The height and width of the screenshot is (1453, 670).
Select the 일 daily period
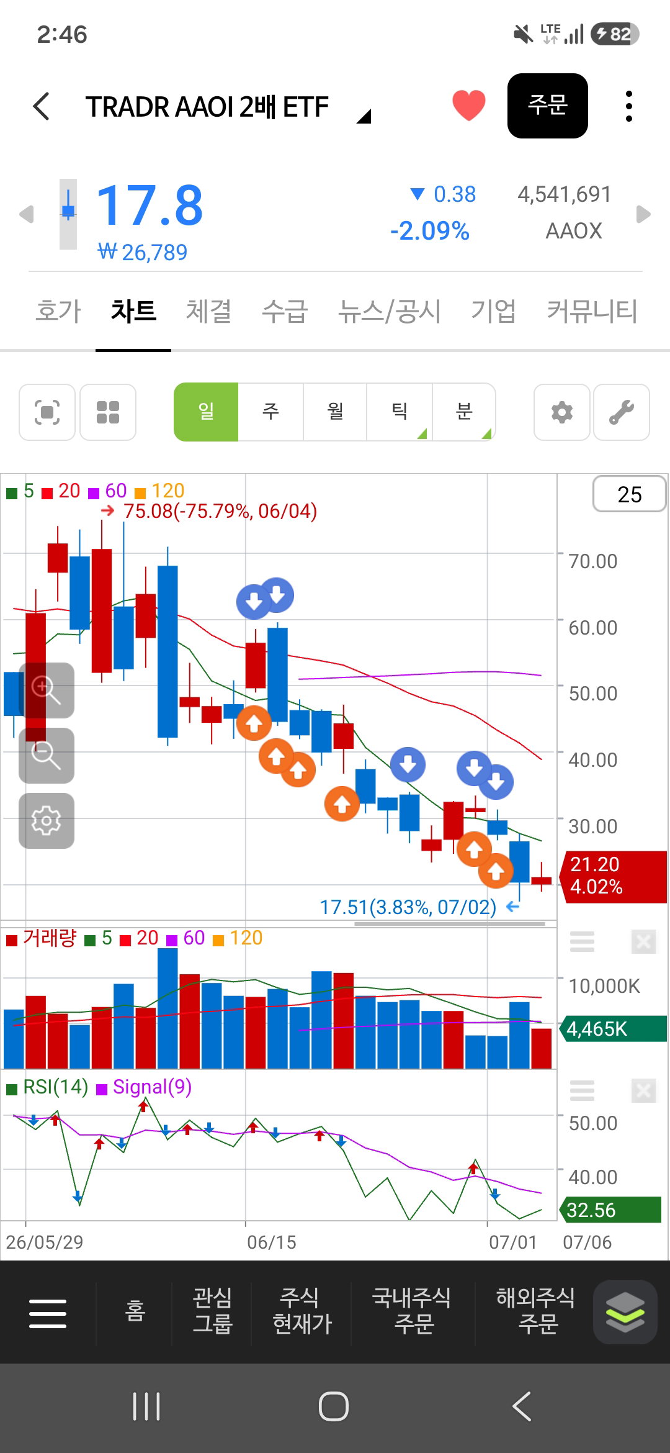[206, 412]
